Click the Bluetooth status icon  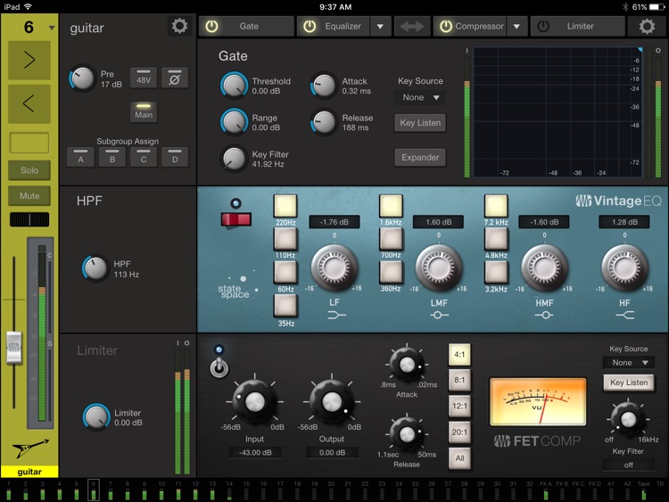(624, 7)
